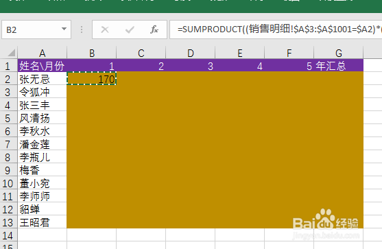The height and width of the screenshot is (249, 382).
Task: Click the Name Box showing B2
Action: [36, 29]
